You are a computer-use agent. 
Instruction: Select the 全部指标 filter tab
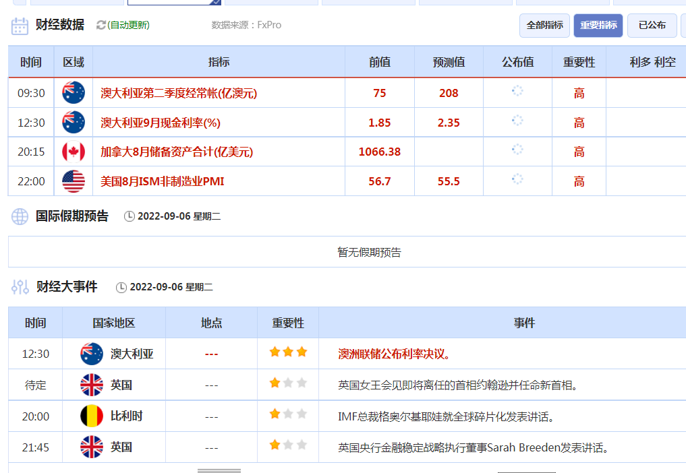pyautogui.click(x=544, y=25)
